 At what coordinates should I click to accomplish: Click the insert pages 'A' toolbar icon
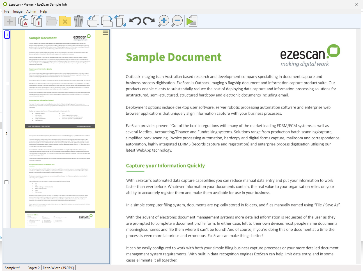(x=23, y=21)
